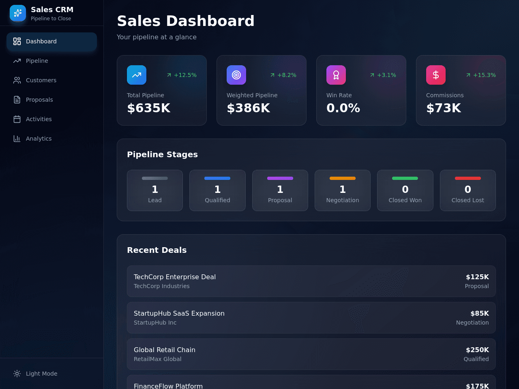Click the blue bar on the Qualified stage
This screenshot has width=519, height=389.
tap(217, 178)
